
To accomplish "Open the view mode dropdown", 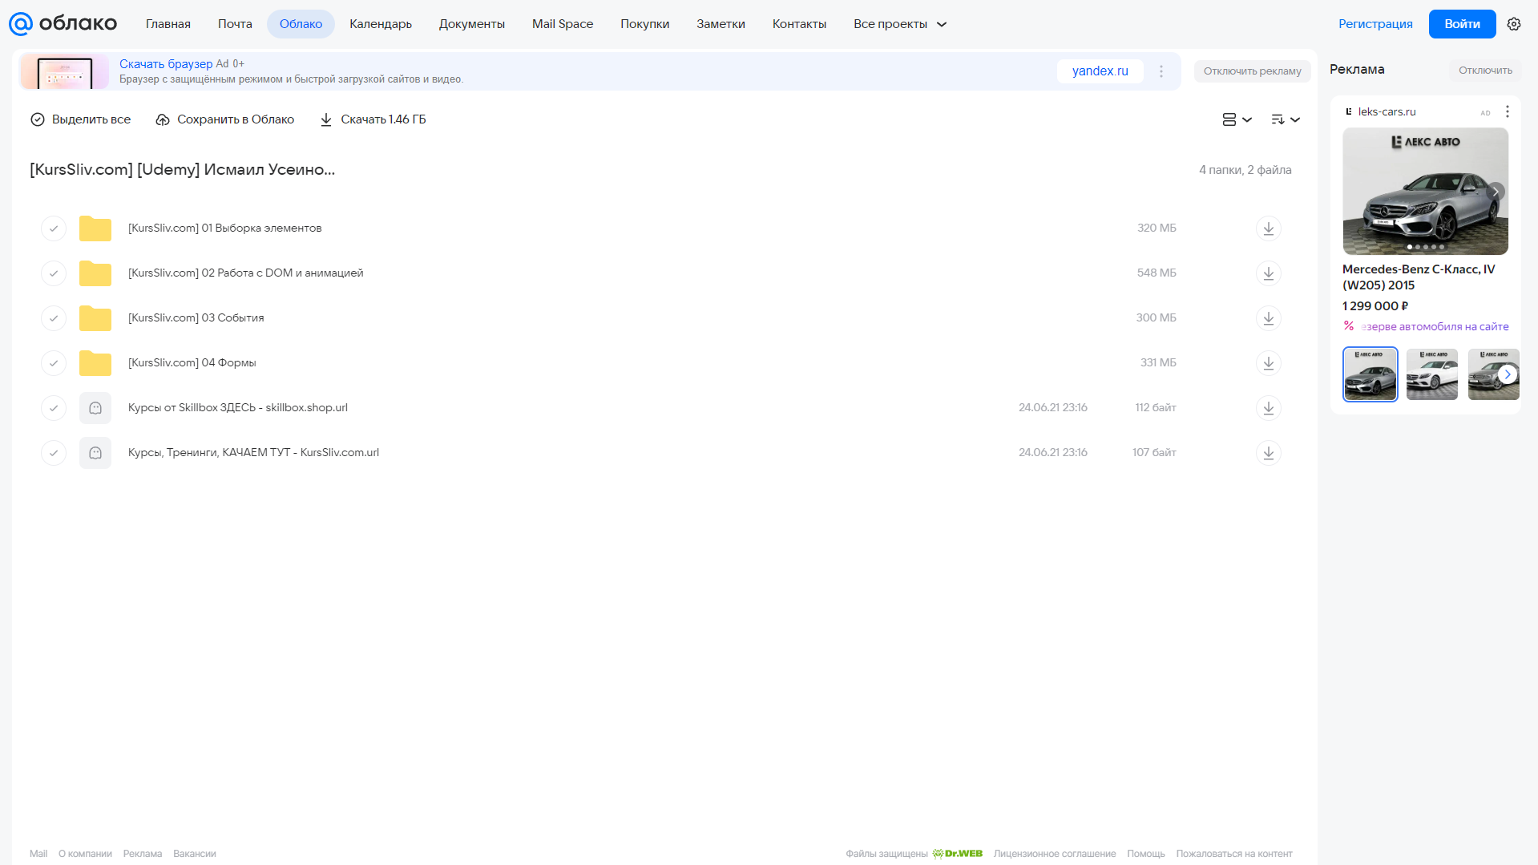I will click(x=1237, y=119).
